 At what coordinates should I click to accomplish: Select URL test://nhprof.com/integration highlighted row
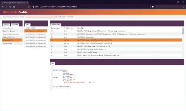pos(36,31)
